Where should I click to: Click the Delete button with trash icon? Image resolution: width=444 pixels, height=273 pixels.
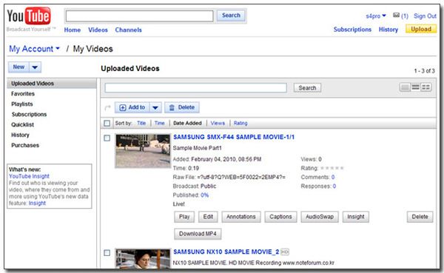[182, 107]
